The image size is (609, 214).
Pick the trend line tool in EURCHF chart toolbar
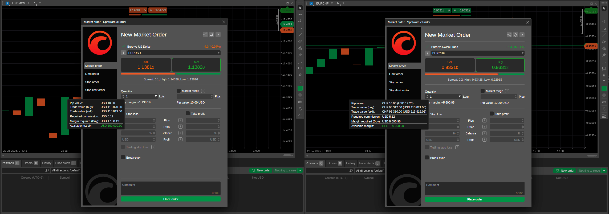coord(604,35)
